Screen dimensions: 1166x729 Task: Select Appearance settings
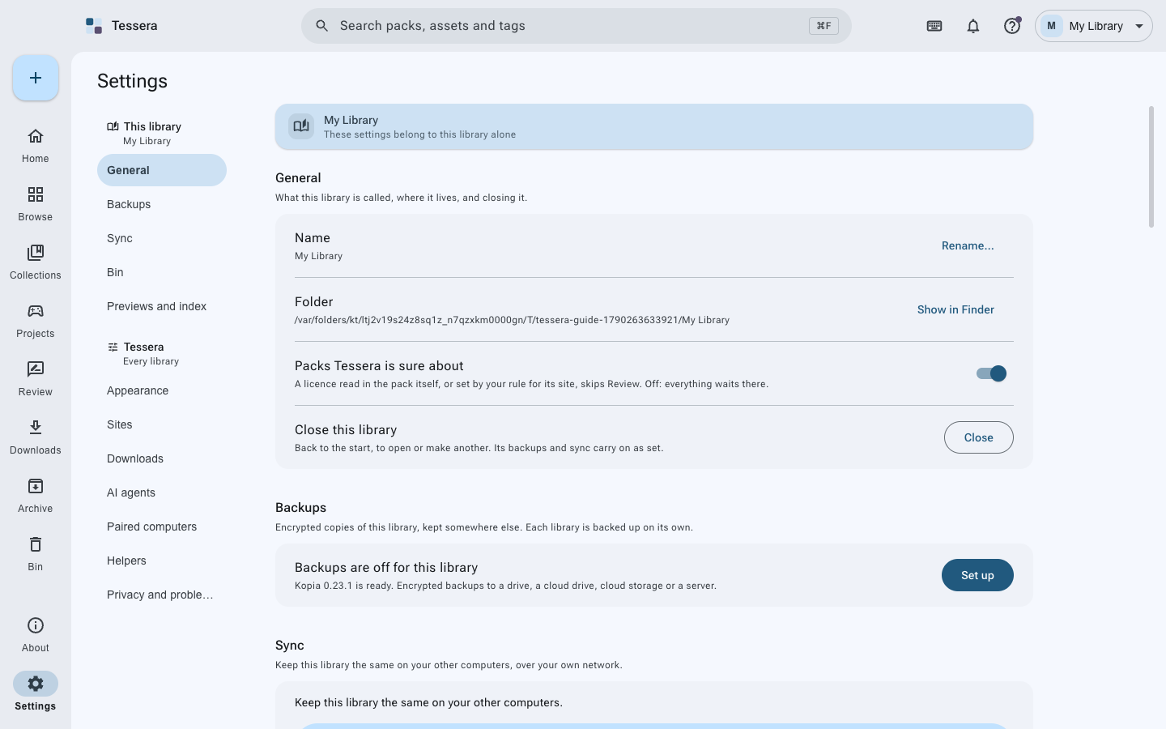point(162,390)
